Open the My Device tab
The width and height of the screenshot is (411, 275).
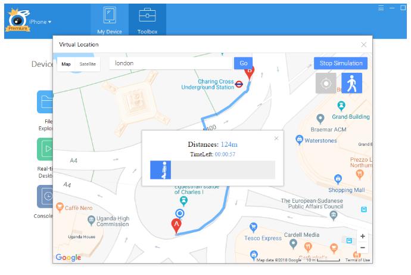110,20
